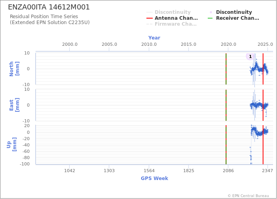Viewport: 277px width, 199px height.
Task: Click the red antenna change line in Up plot near 2024
Action: point(263,145)
